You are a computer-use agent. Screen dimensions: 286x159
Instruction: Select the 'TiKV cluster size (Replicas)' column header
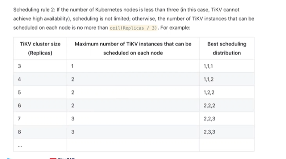40,48
